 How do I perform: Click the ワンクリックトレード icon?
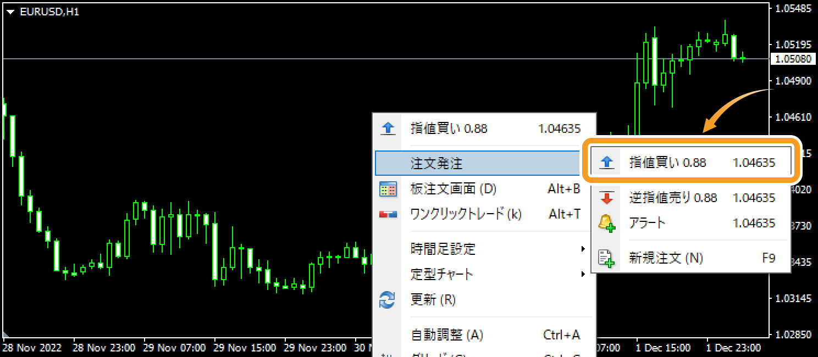click(x=388, y=214)
